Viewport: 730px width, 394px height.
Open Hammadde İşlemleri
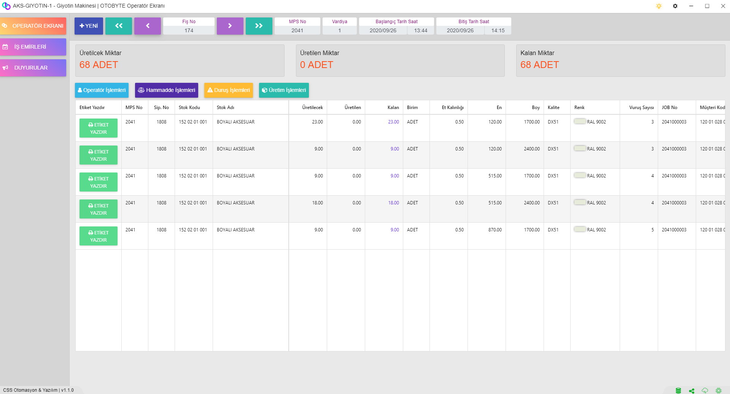(166, 90)
